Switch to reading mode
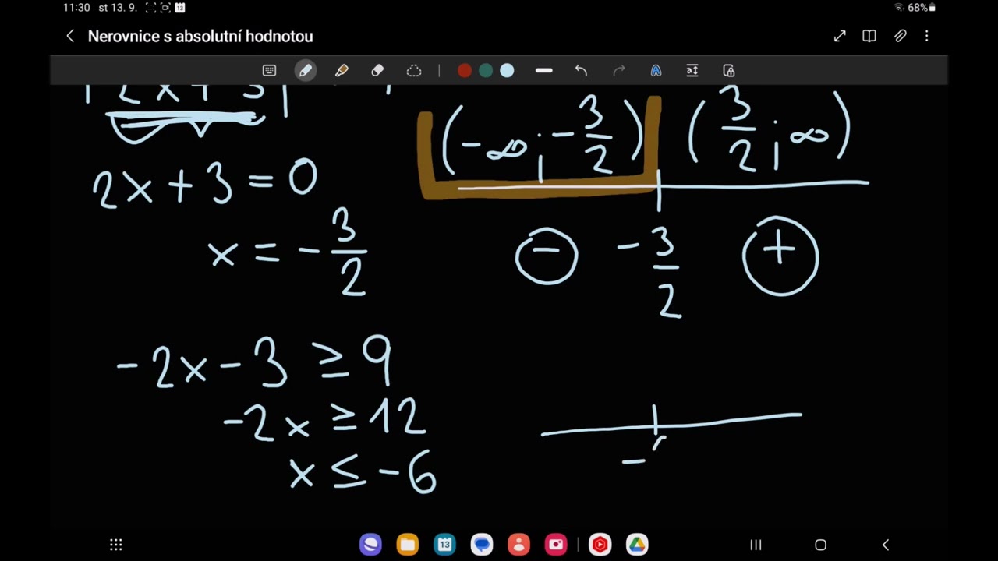The image size is (998, 561). coord(869,36)
